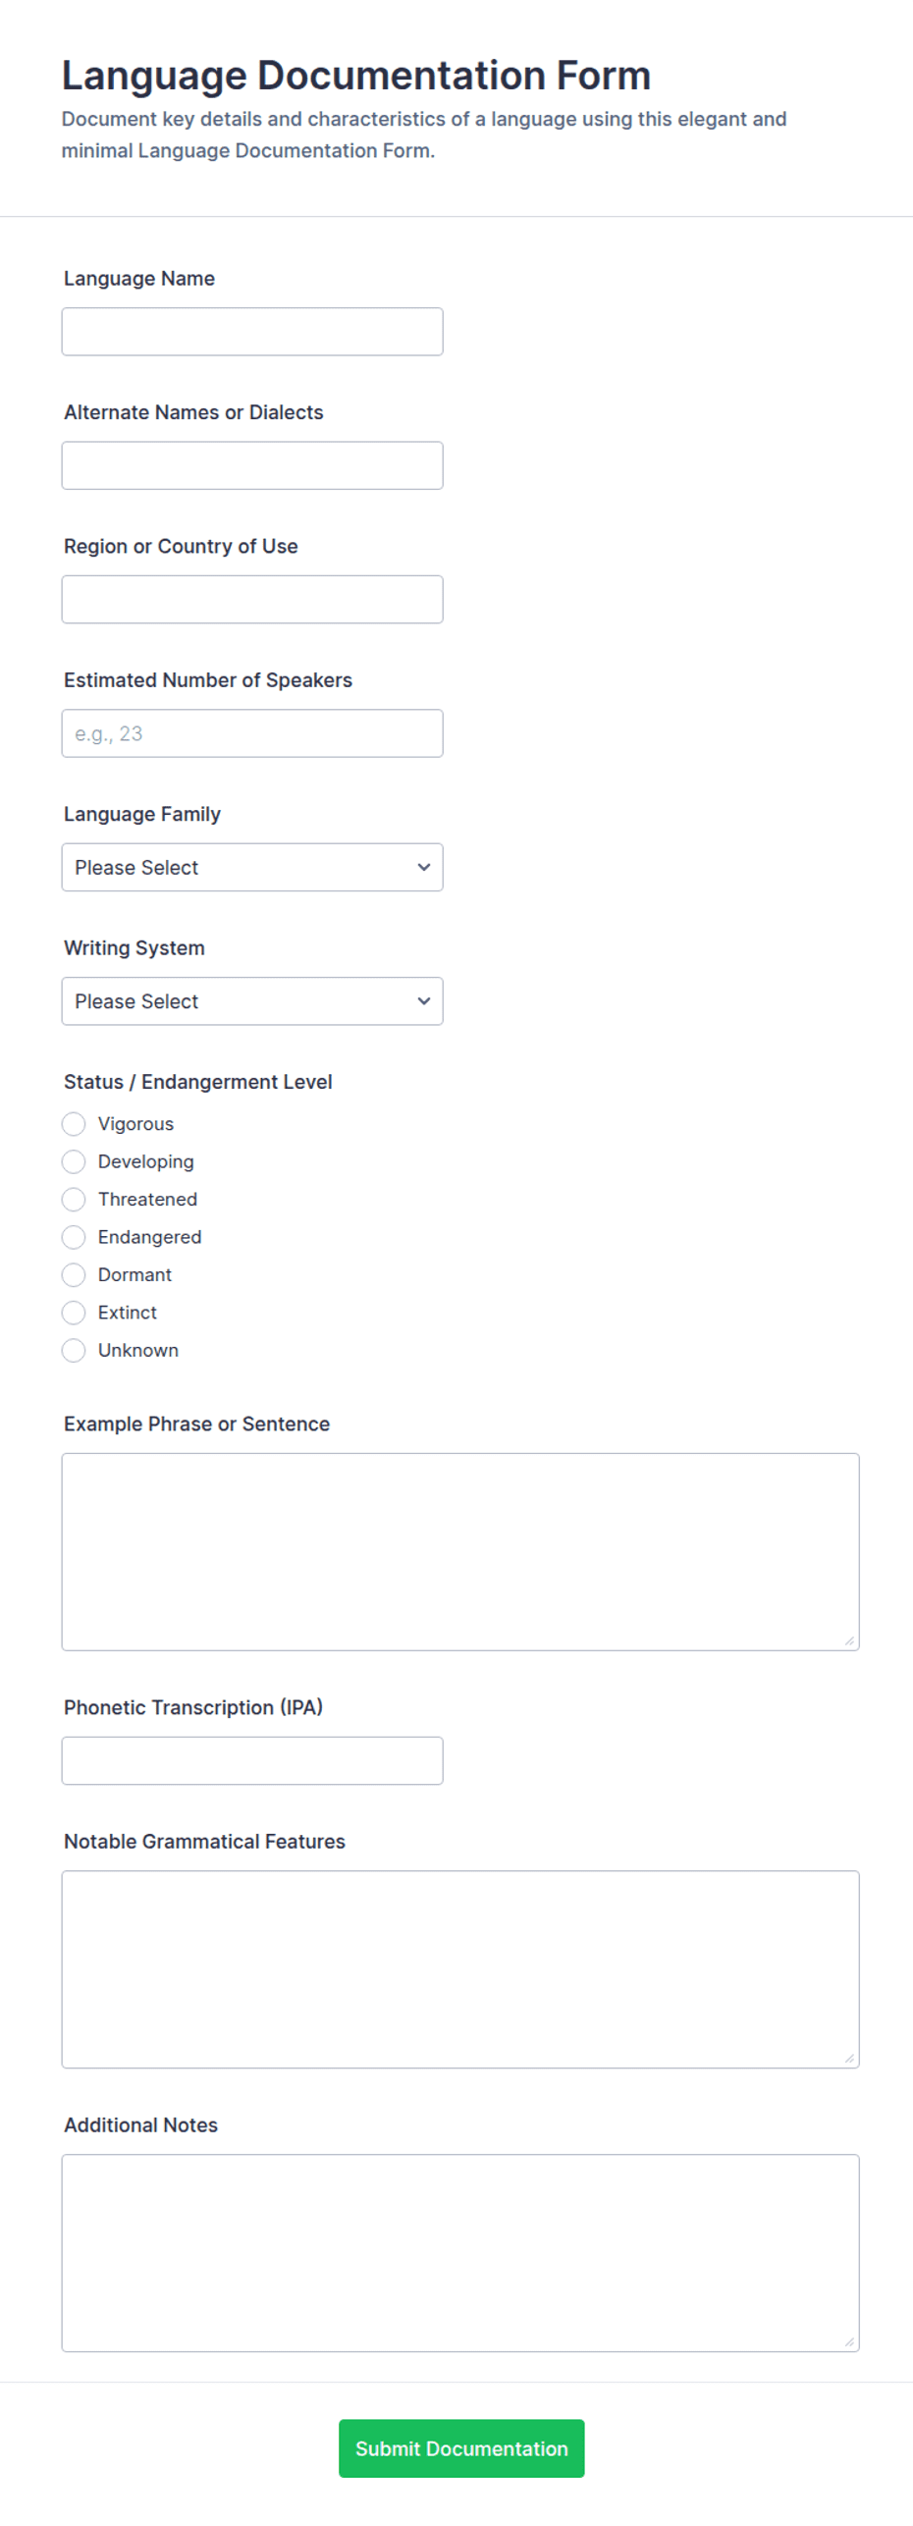Open the Language Family dropdown
Screen dimensions: 913x2526
tap(252, 867)
